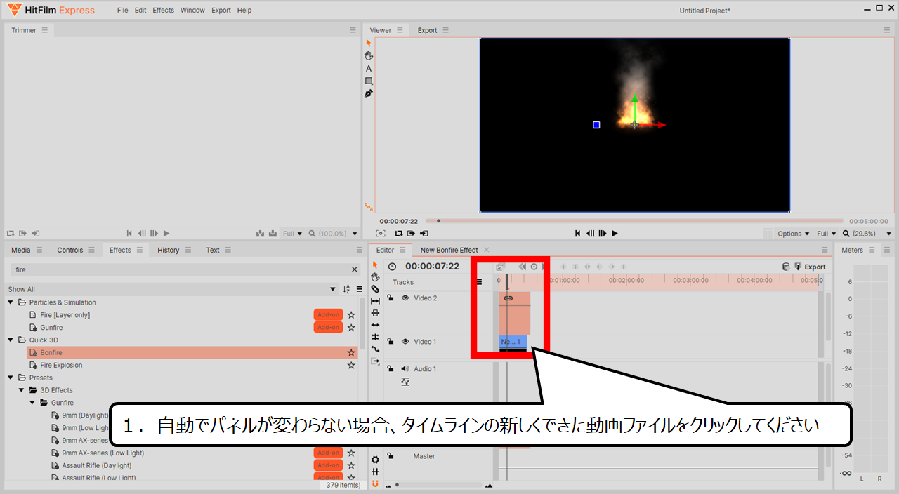Viewport: 899px width, 494px height.
Task: Select the Fire [Layer only] effect
Action: point(65,315)
